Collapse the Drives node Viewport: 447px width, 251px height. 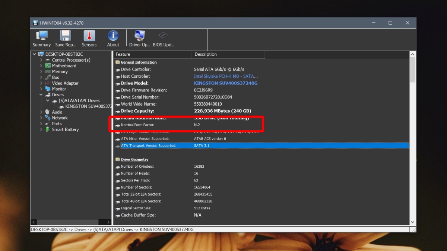coord(41,95)
